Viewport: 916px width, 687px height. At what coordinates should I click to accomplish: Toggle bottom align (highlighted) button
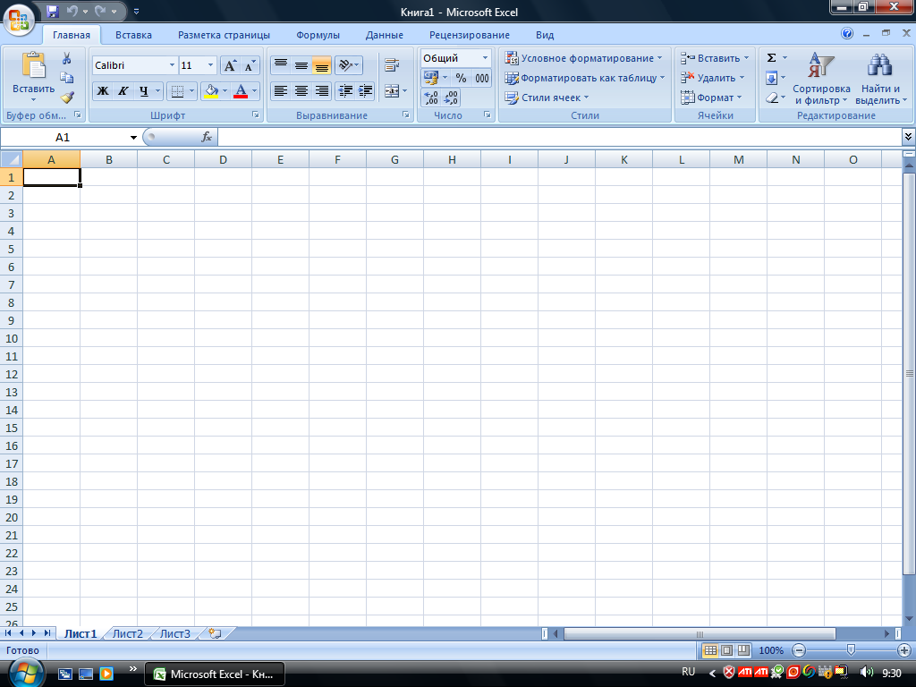click(321, 64)
